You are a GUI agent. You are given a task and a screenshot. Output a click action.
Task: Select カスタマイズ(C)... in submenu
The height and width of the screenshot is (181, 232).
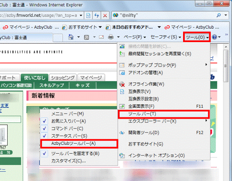coord(79,161)
